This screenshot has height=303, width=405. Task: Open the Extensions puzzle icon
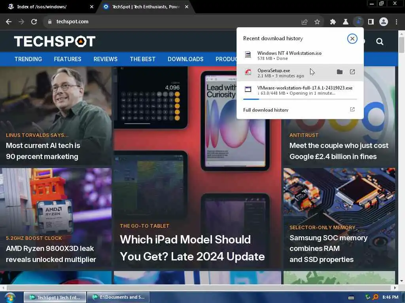333,22
